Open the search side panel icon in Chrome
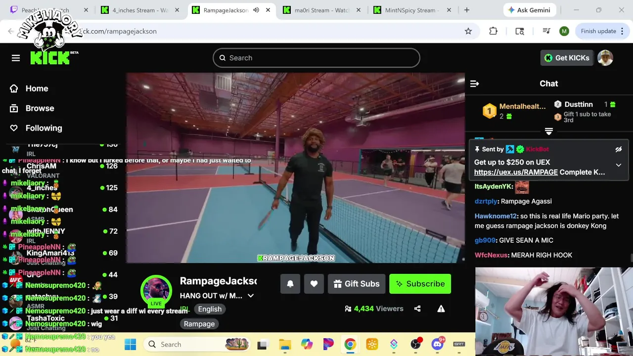Viewport: 633px width, 356px height. (520, 31)
